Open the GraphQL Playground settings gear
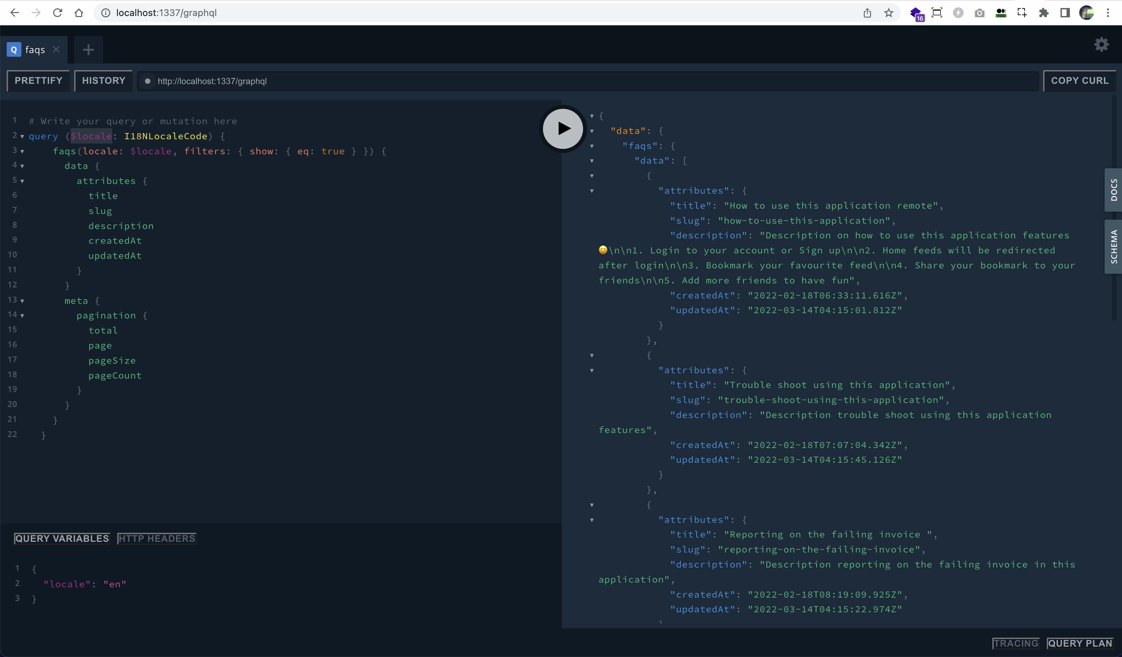1122x657 pixels. [1101, 44]
